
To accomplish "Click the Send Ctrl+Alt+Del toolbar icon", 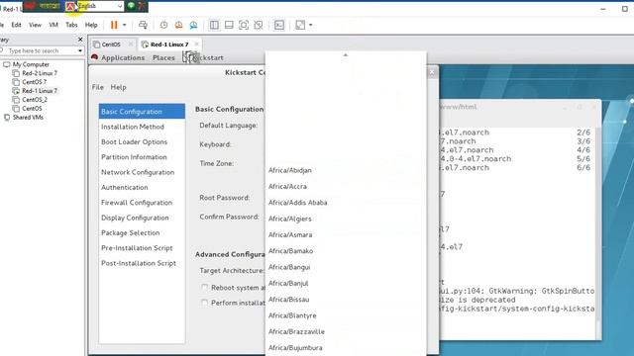I will pos(143,25).
